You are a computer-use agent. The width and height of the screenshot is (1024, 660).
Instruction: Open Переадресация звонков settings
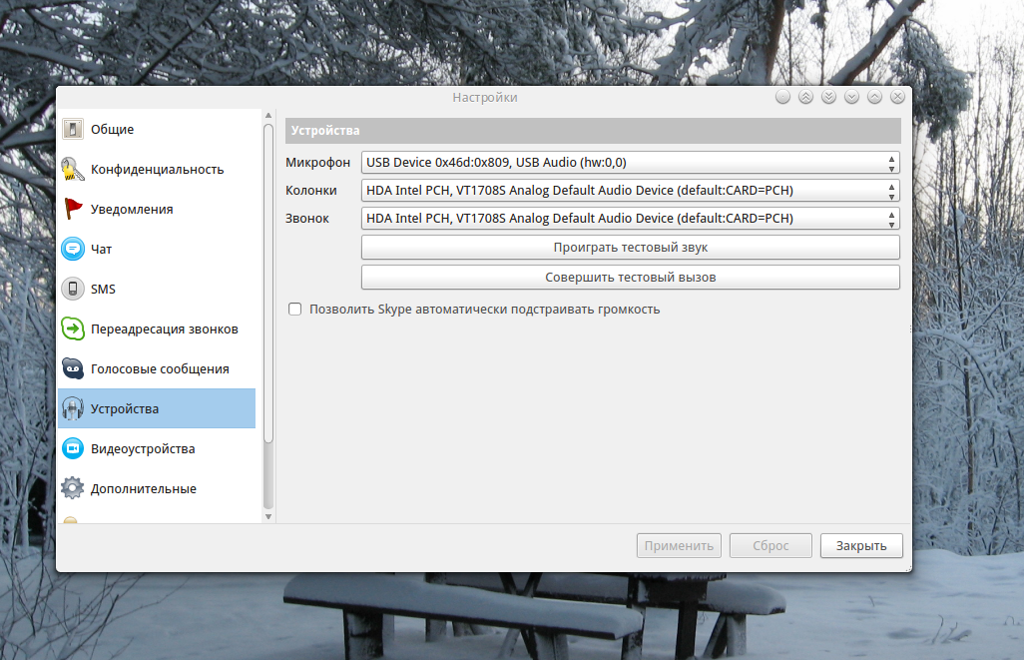[x=157, y=329]
